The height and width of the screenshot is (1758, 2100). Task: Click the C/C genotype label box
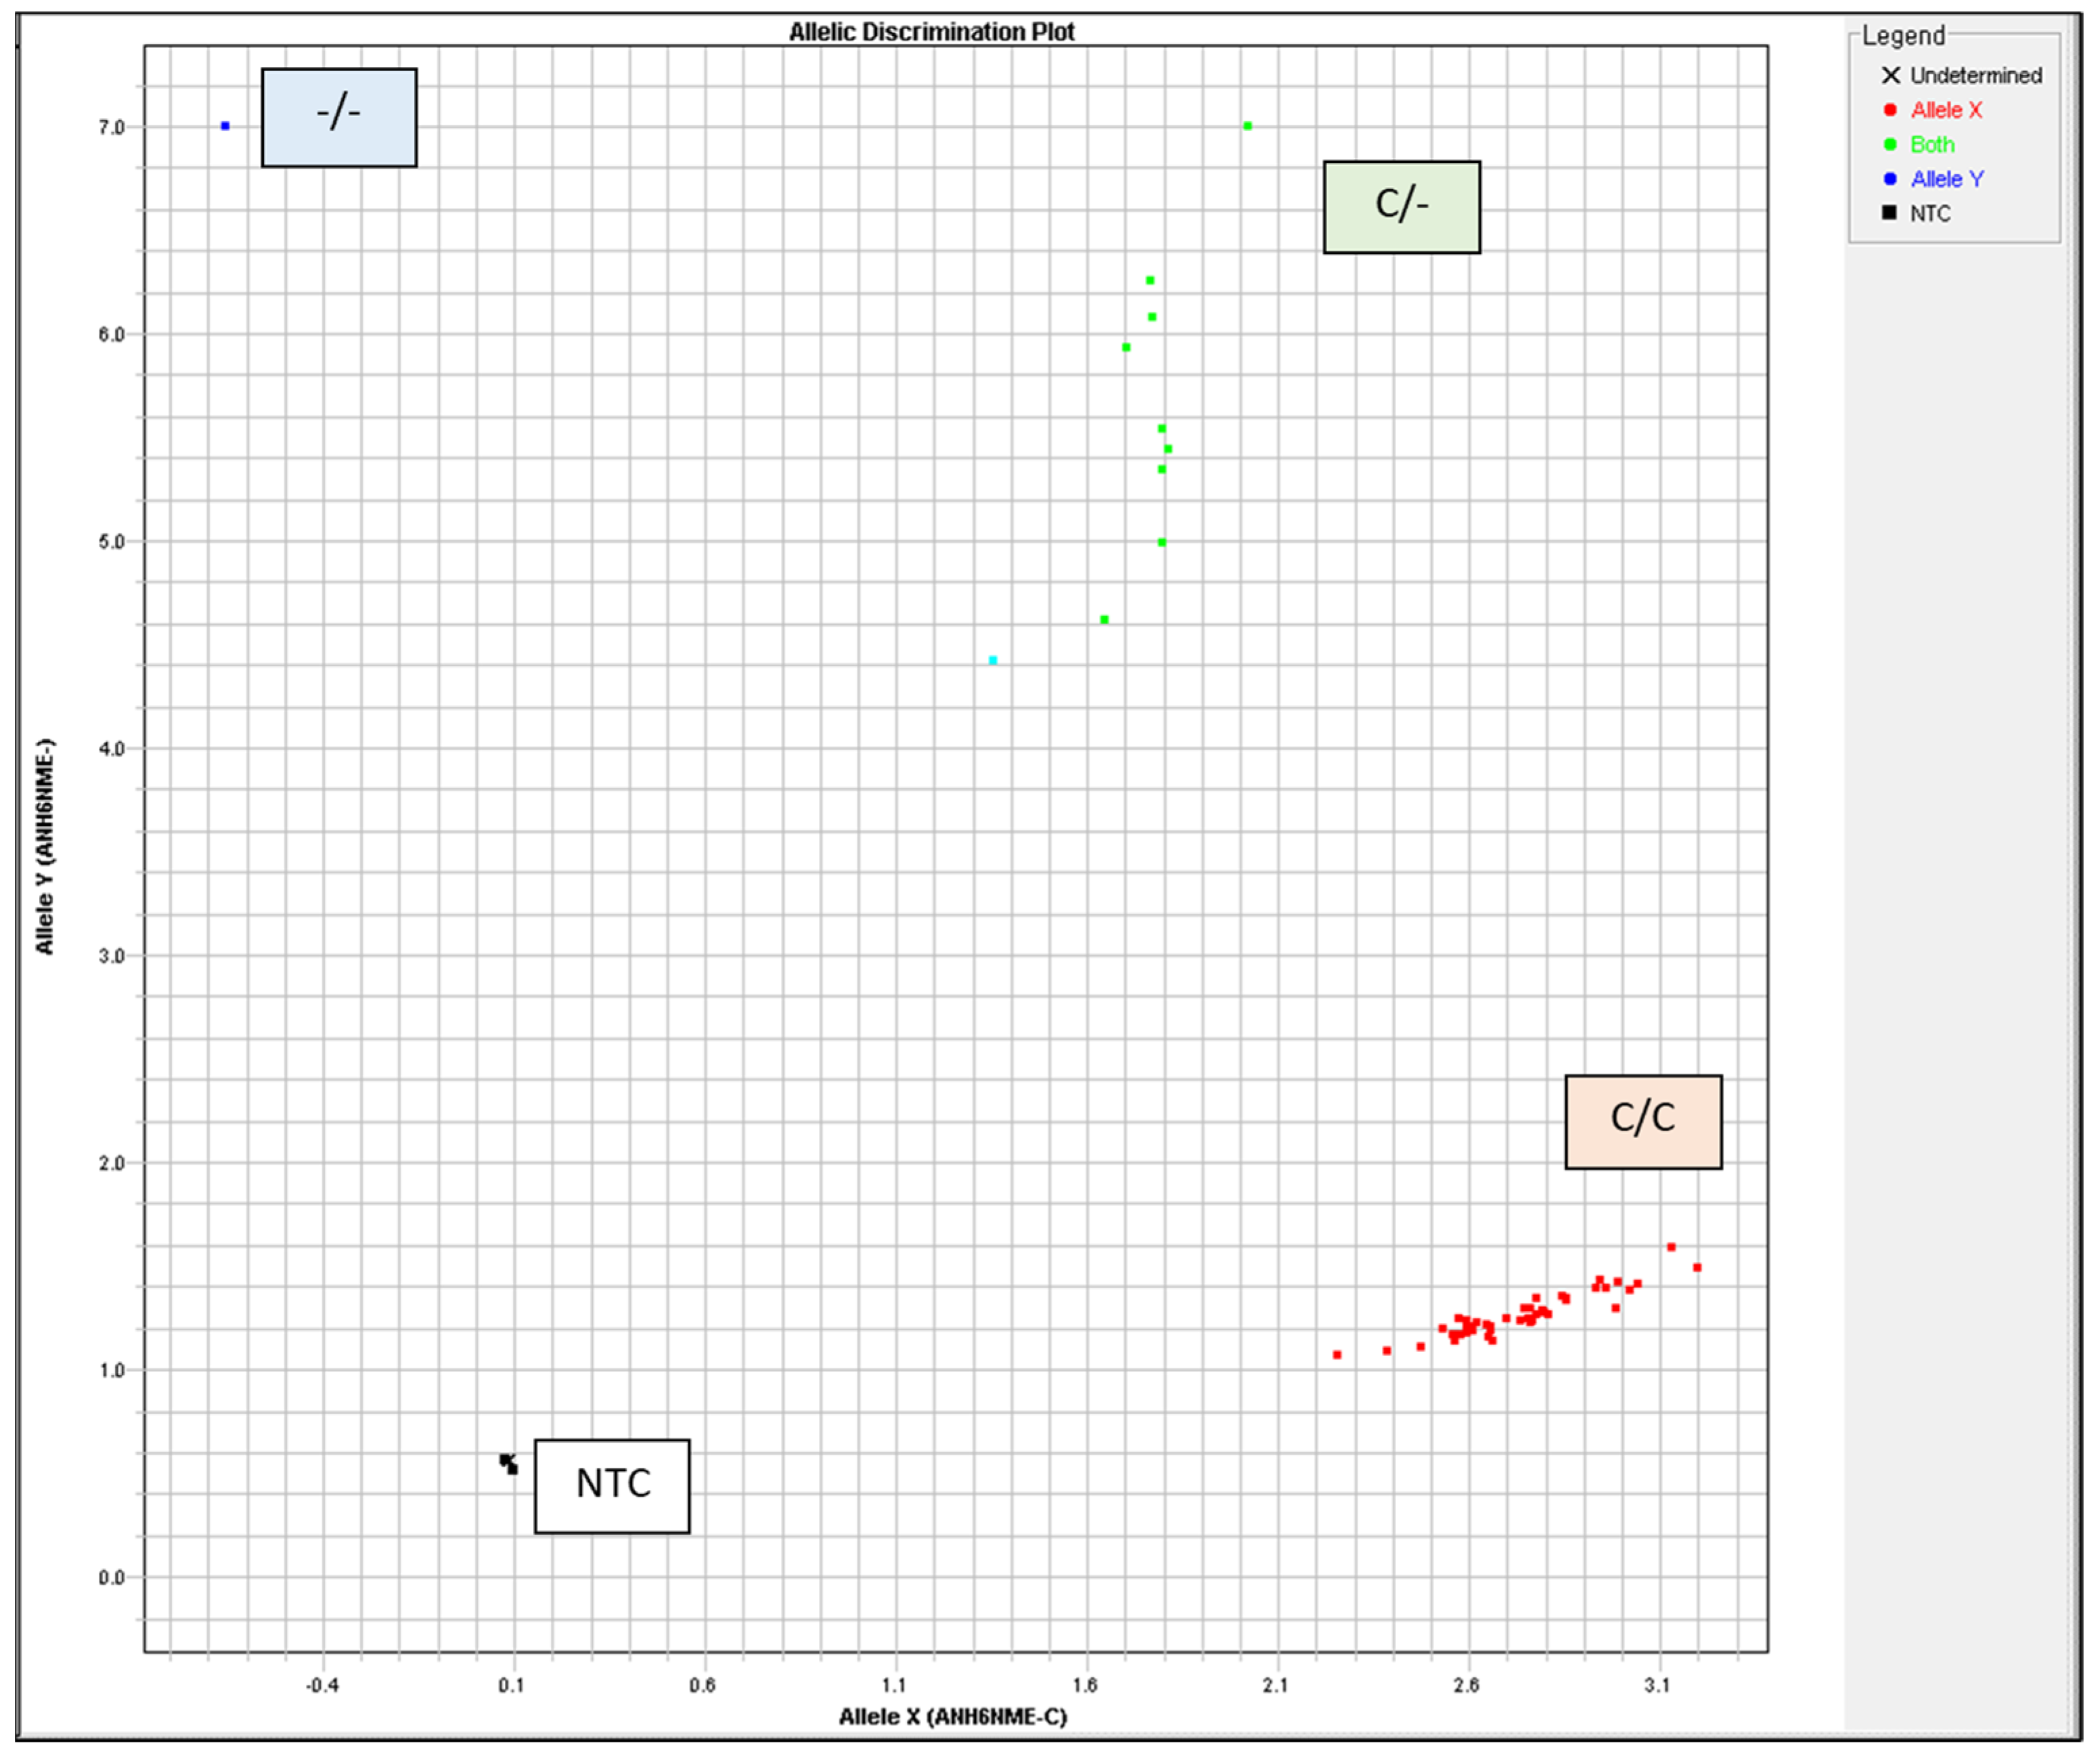click(x=1643, y=1121)
